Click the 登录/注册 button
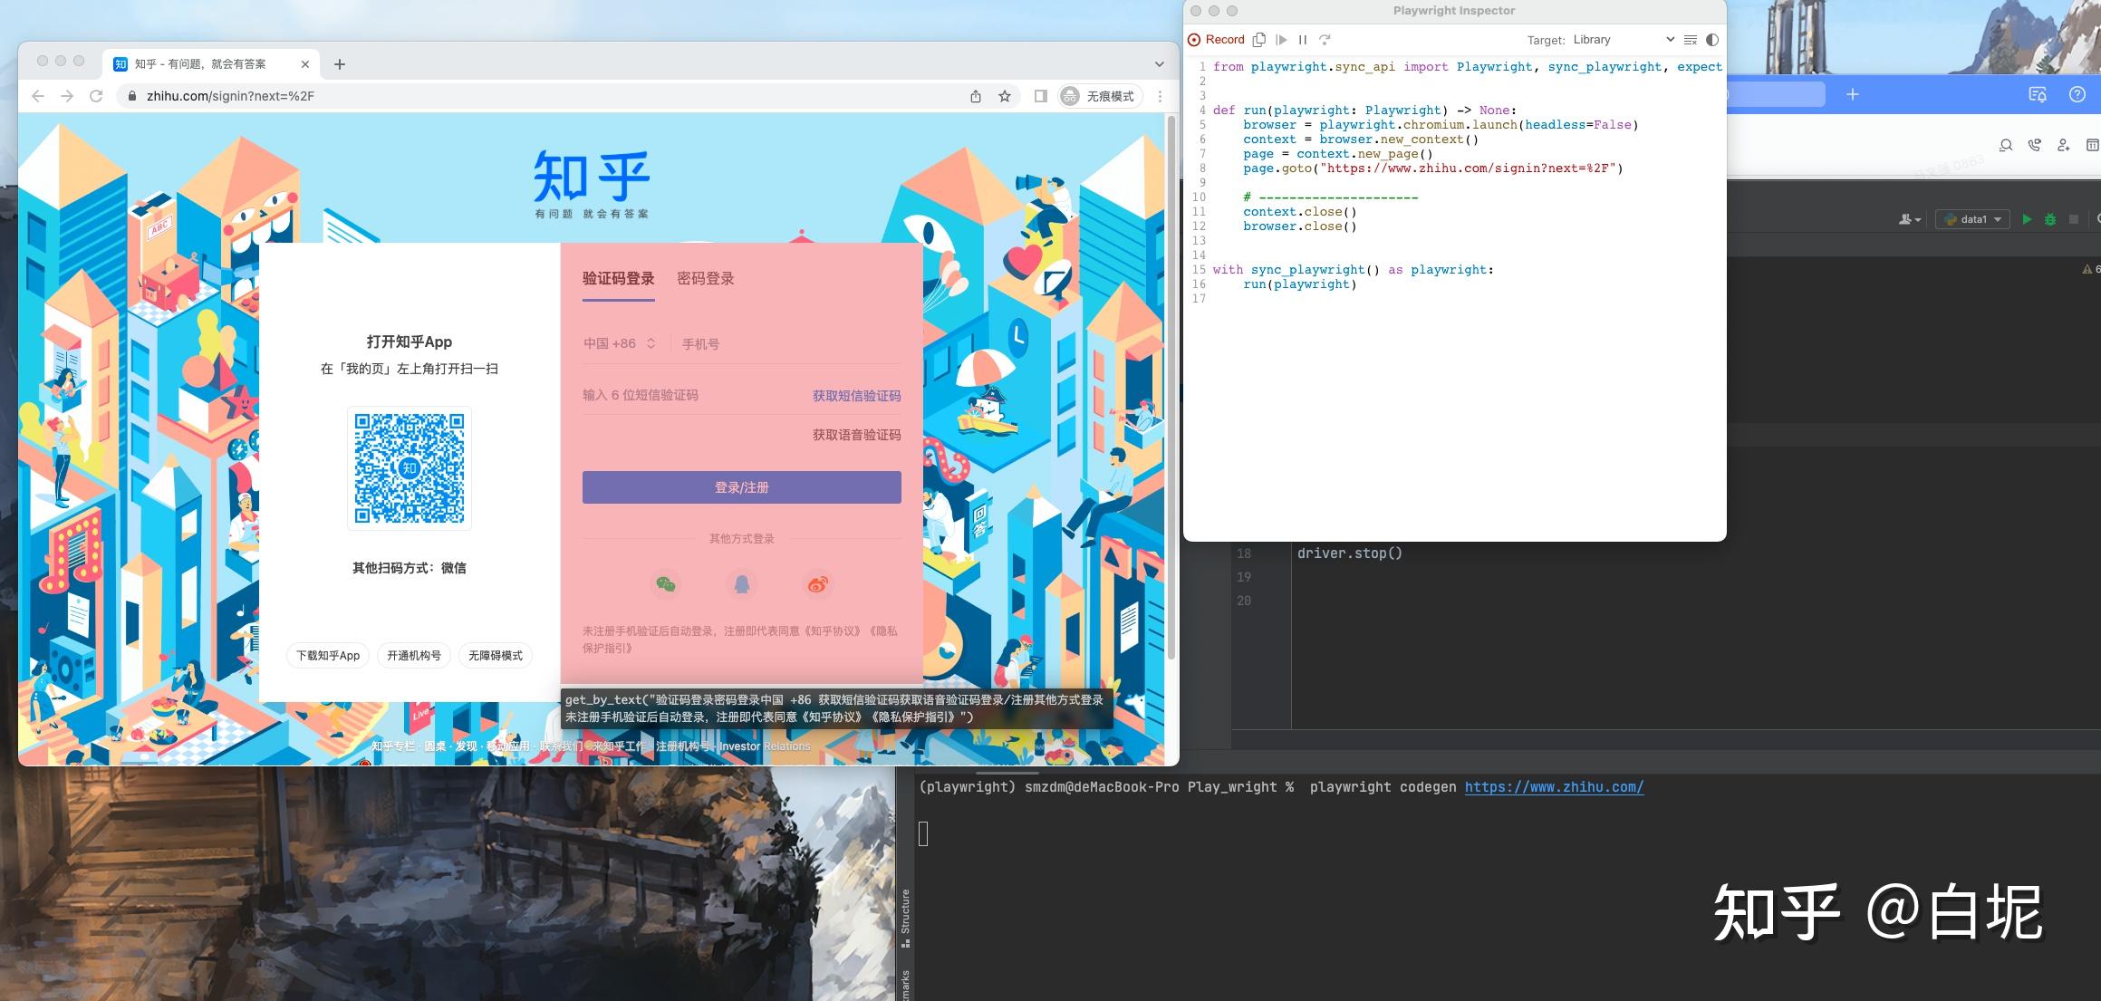The width and height of the screenshot is (2101, 1001). point(741,487)
